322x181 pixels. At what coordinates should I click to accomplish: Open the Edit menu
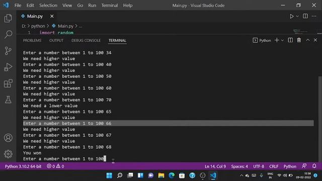tap(30, 6)
